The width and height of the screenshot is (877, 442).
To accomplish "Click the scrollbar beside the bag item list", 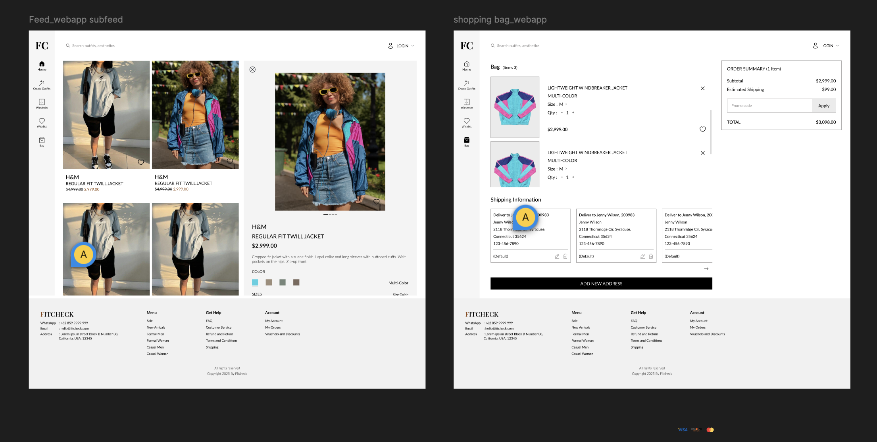I will pyautogui.click(x=710, y=132).
